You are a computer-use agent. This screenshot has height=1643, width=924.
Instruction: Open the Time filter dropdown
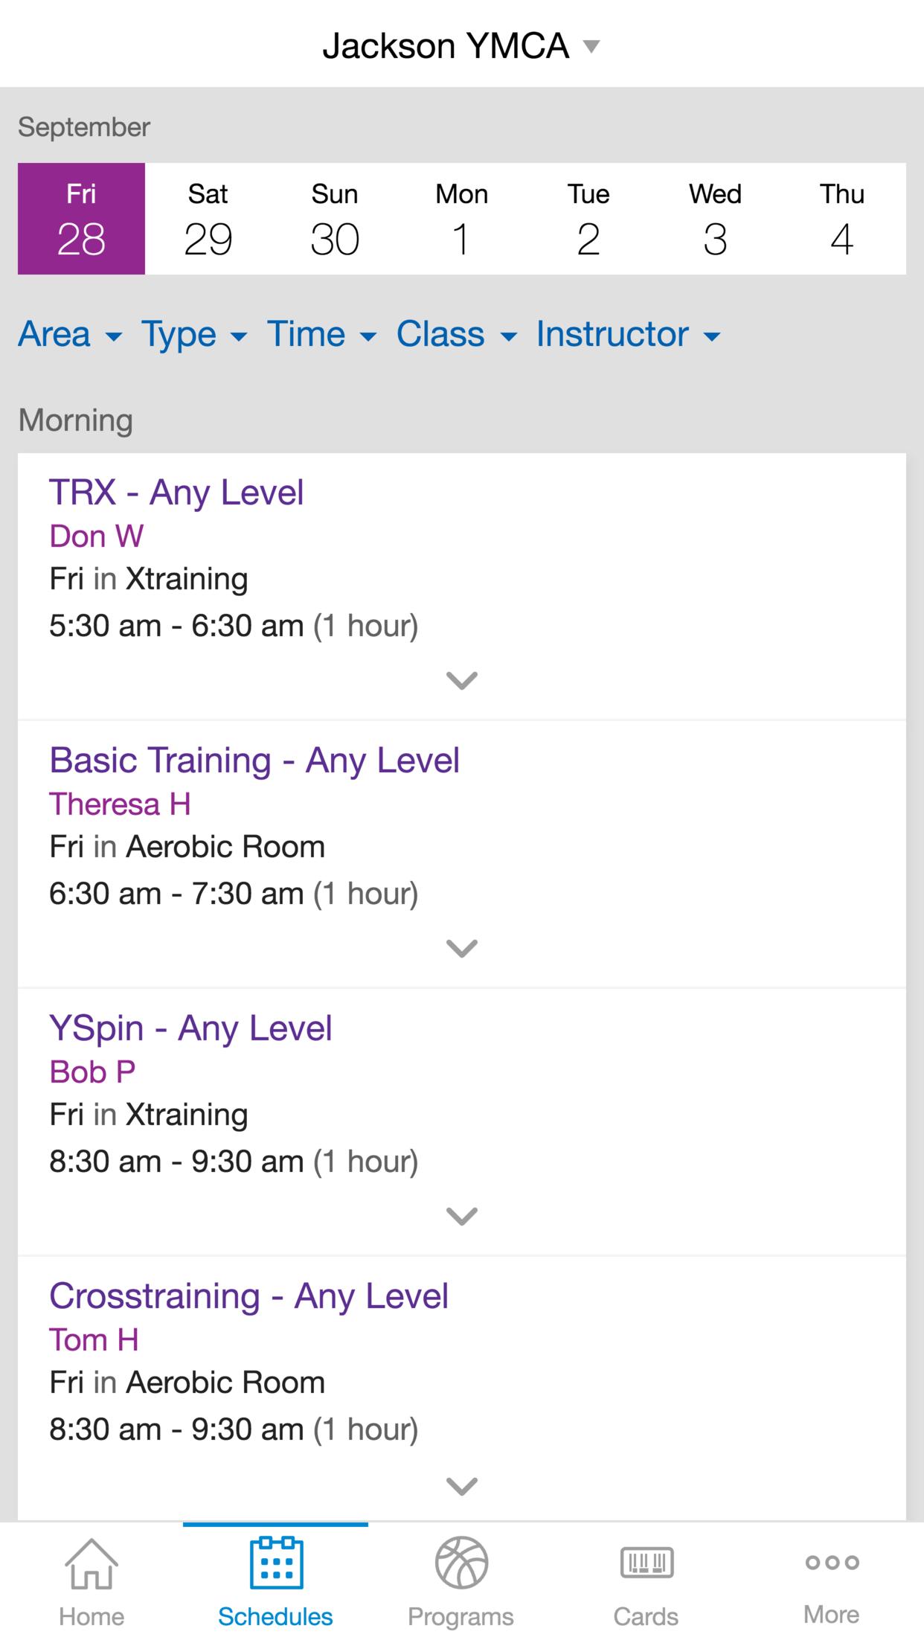click(x=321, y=334)
